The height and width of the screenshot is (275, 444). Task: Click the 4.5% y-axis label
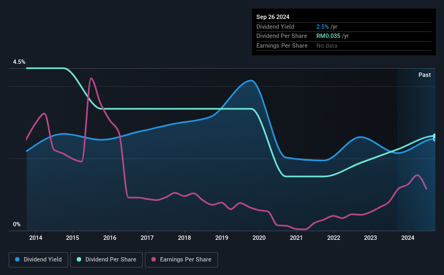(x=19, y=62)
